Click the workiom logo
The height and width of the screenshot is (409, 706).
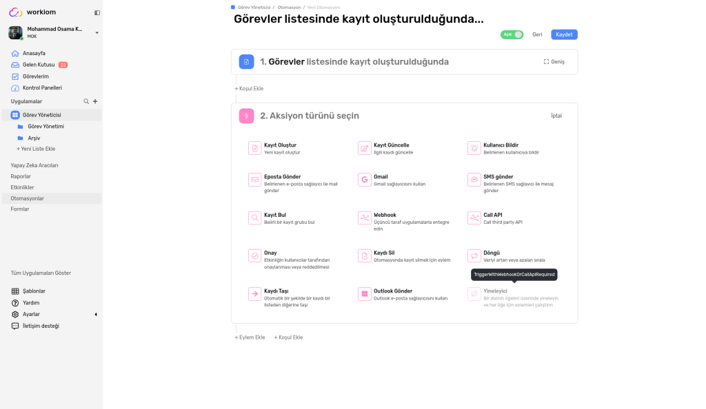(32, 12)
